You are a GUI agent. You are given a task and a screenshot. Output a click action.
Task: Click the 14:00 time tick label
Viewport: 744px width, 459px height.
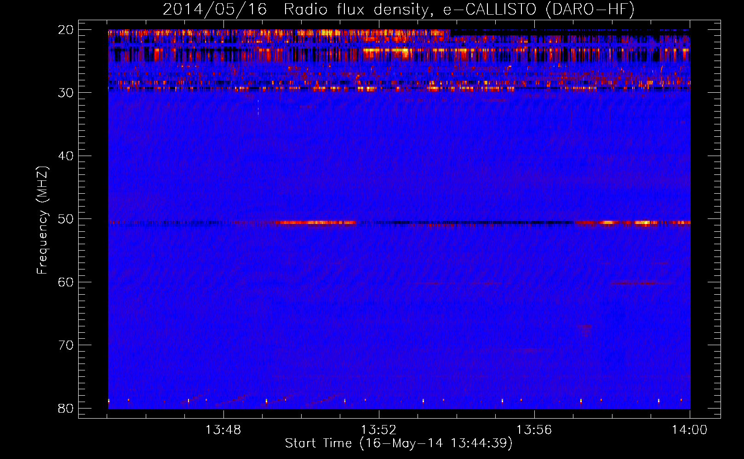(x=689, y=430)
